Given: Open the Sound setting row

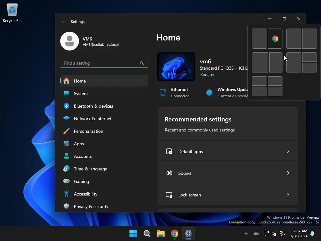Looking at the screenshot, I should pyautogui.click(x=228, y=173).
